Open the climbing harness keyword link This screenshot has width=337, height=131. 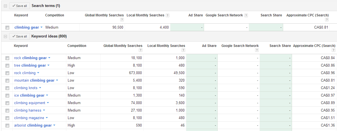(x=28, y=110)
